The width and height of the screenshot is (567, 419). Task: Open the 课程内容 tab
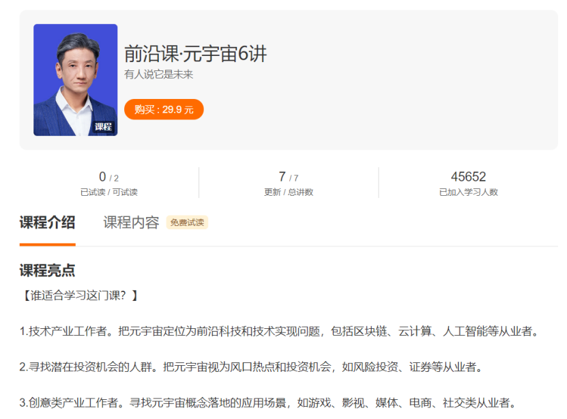[131, 222]
